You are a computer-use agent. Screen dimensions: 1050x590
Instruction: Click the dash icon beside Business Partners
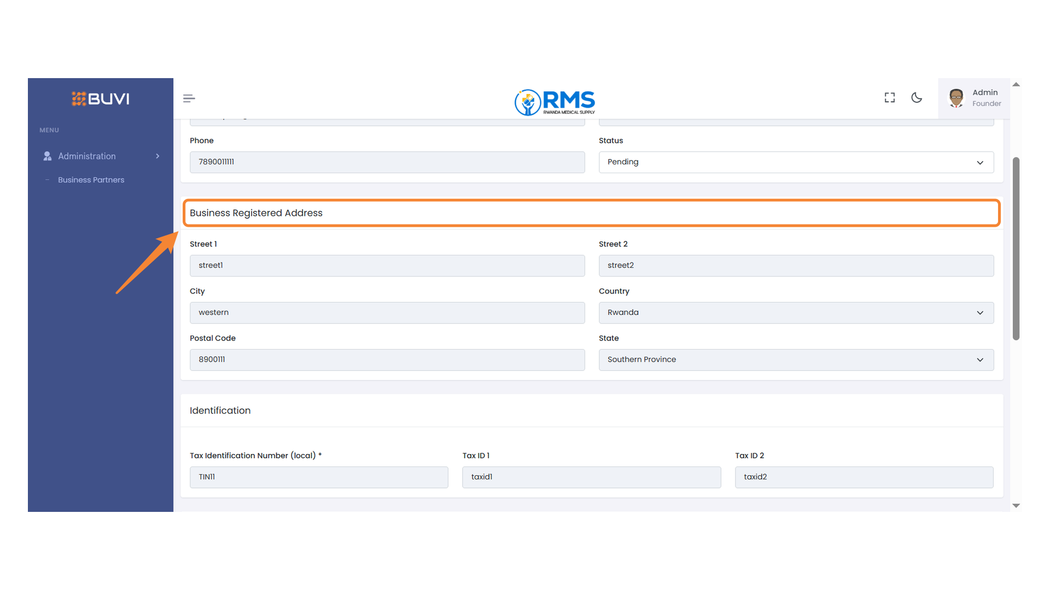48,179
